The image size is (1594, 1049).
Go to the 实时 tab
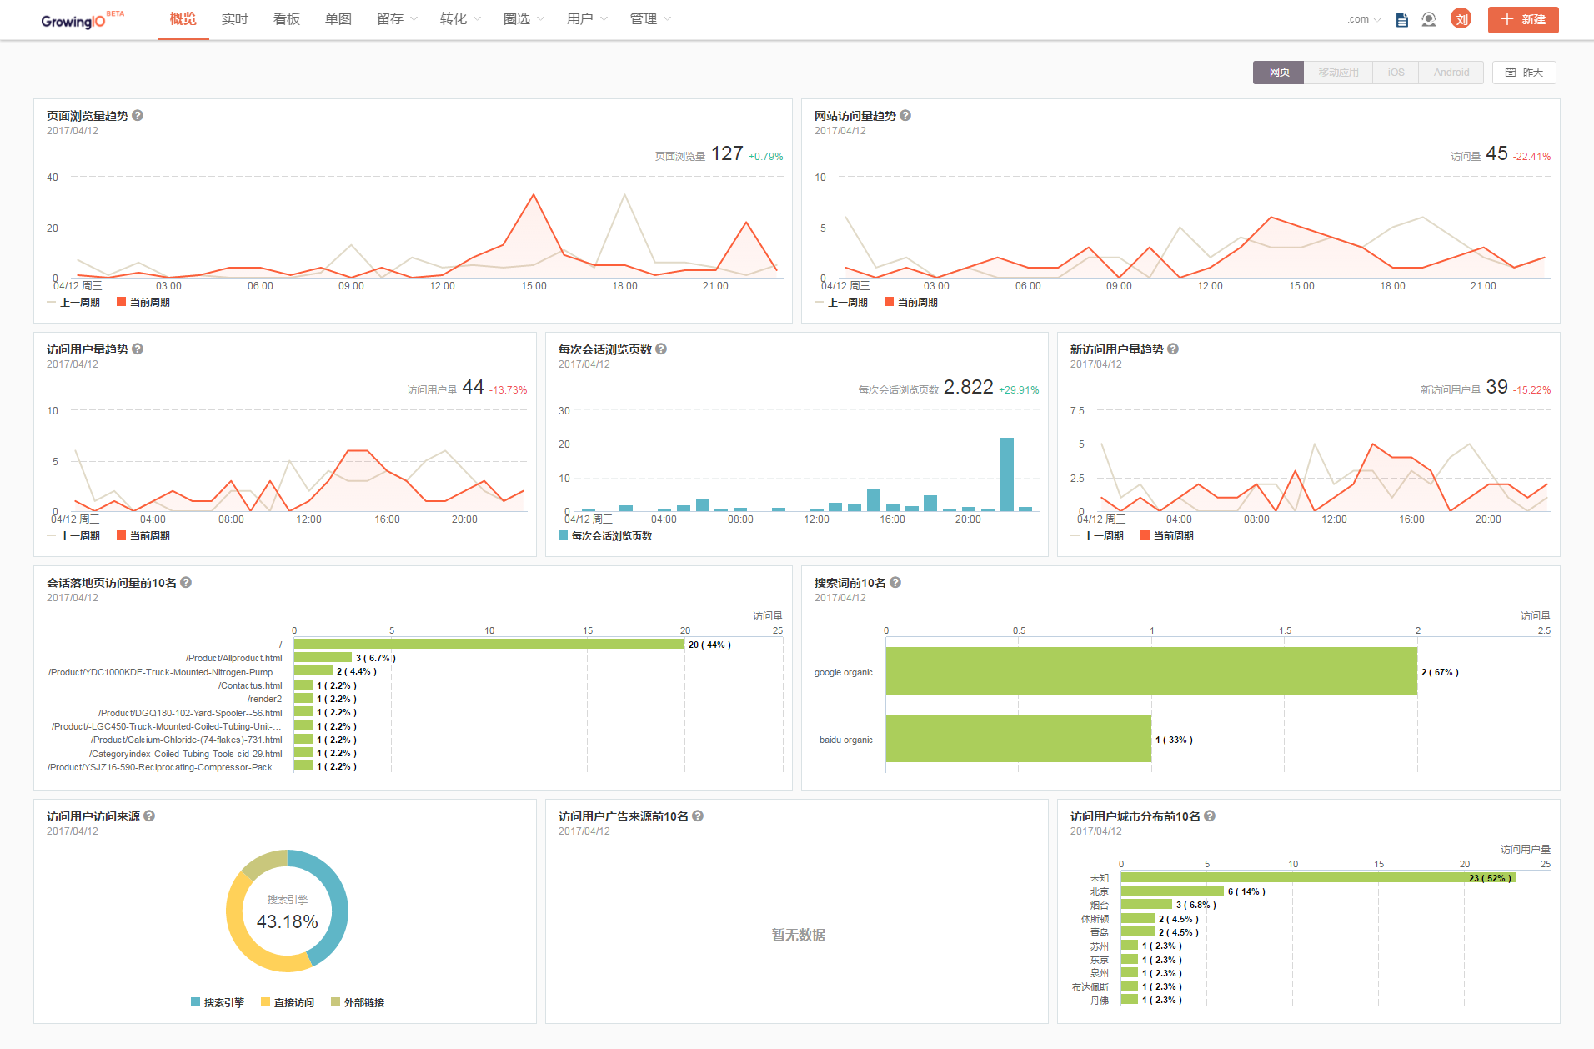click(234, 19)
